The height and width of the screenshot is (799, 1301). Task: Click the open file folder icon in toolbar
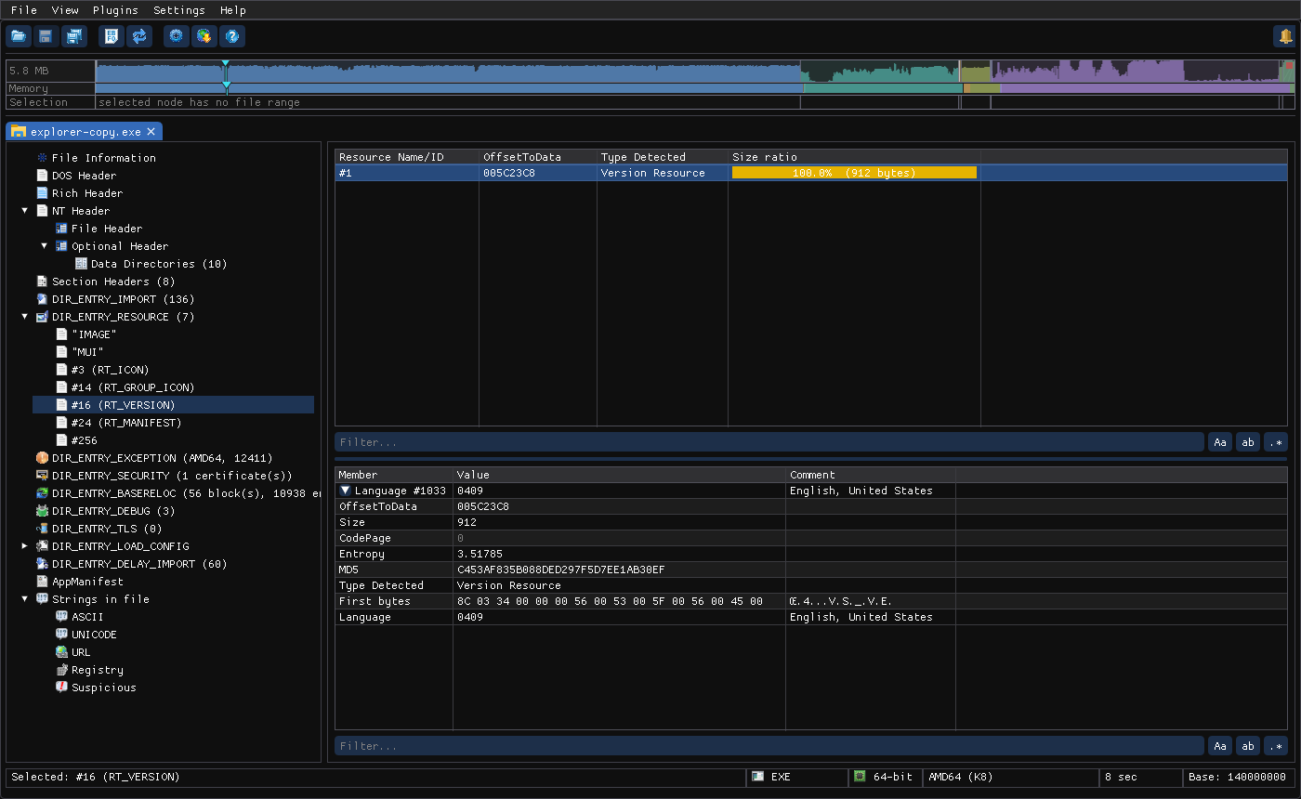(19, 36)
